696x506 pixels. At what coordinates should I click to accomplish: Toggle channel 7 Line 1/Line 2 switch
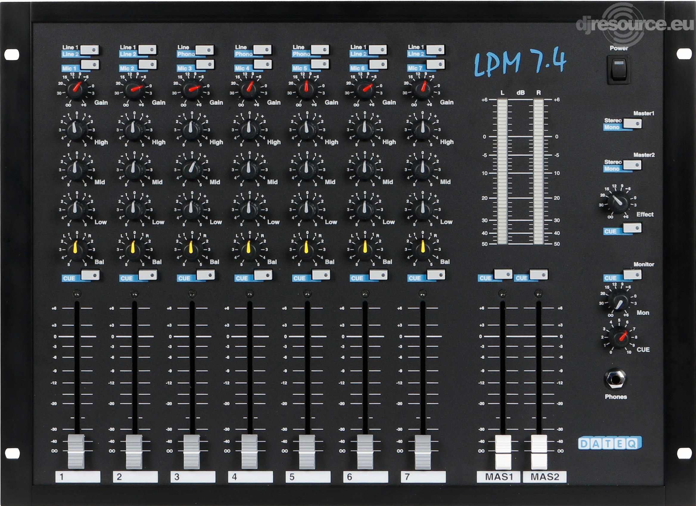tap(435, 50)
